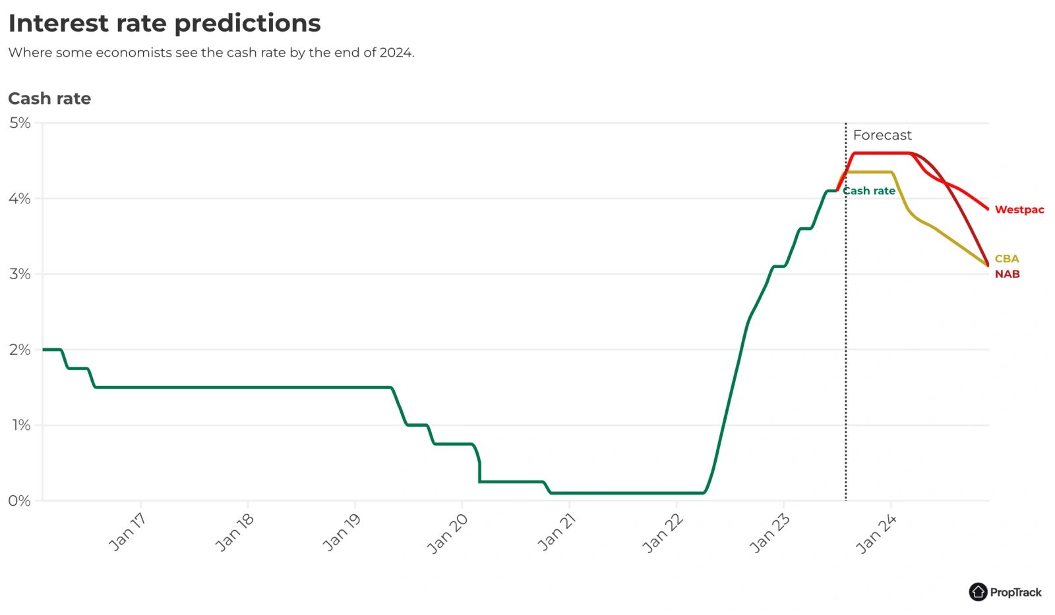Click the 2% y-axis label
This screenshot has height=615, width=1055.
tap(20, 350)
